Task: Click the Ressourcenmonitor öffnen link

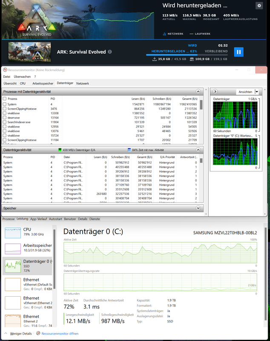Action: pos(60,333)
